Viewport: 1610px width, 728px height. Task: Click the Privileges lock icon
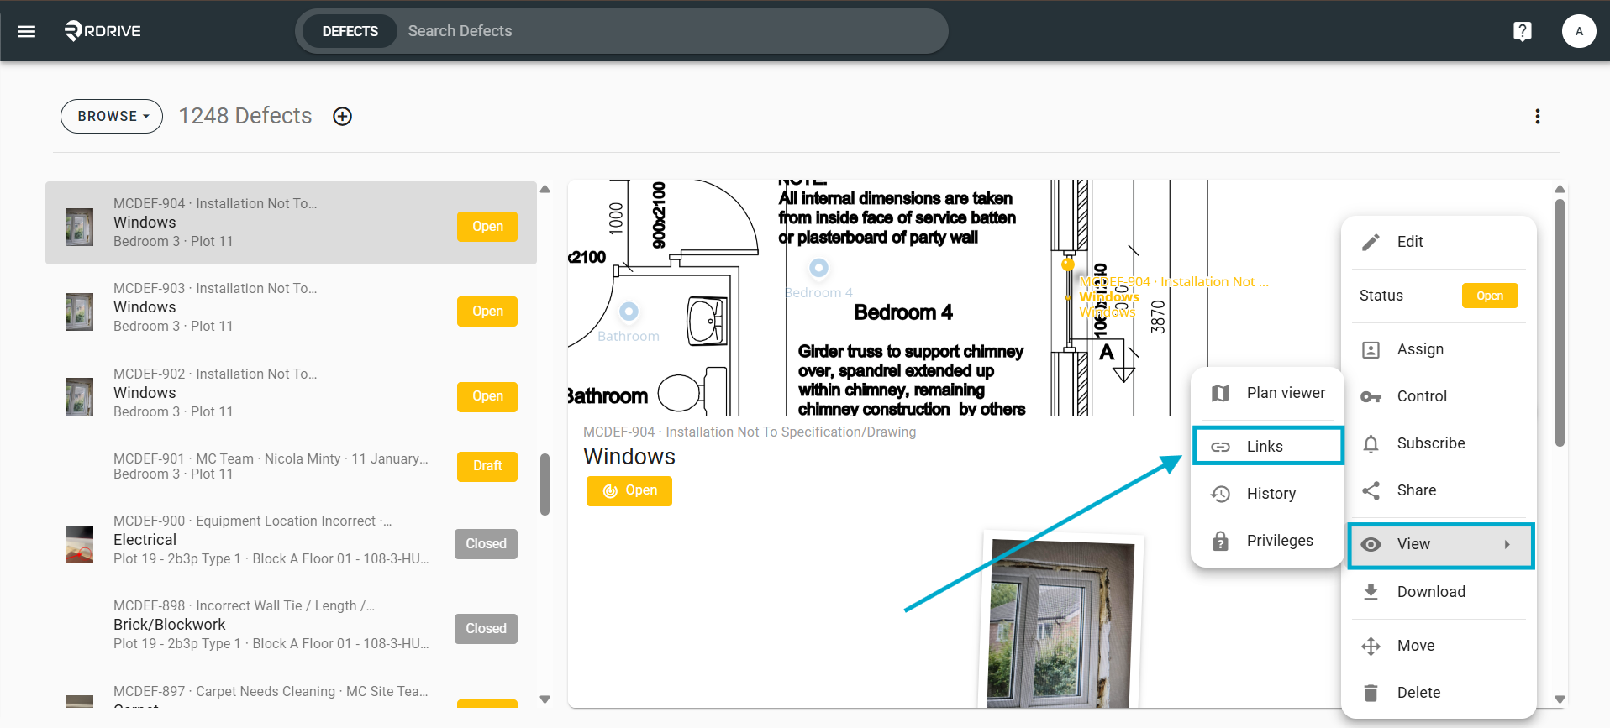[1220, 541]
